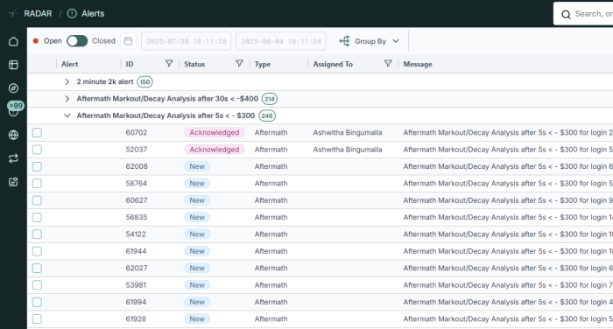Expand Aftermath after 30s < -$400 group
The height and width of the screenshot is (329, 613).
coord(67,99)
